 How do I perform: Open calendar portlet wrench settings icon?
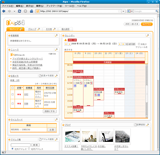pos(148,35)
